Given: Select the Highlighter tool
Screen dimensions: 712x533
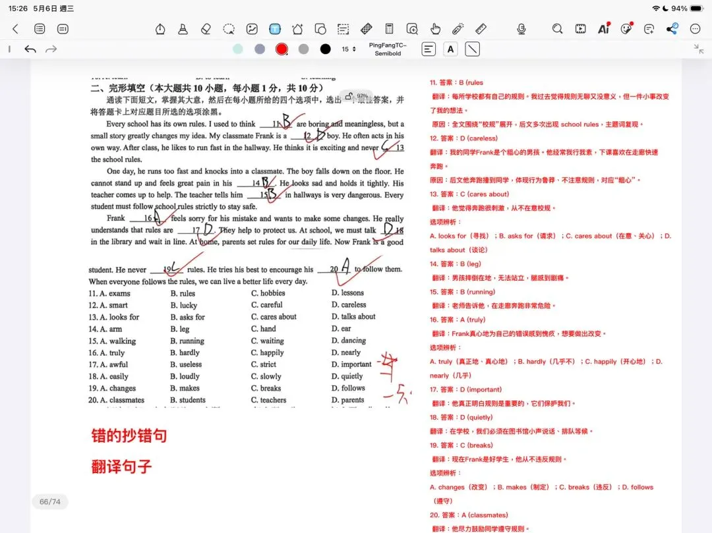Looking at the screenshot, I should click(x=183, y=29).
